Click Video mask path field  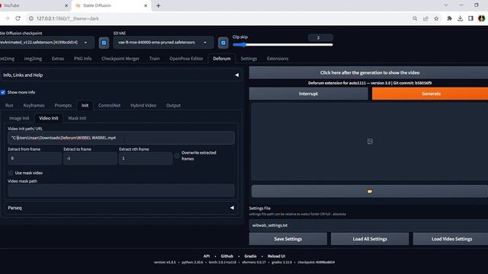tap(121, 190)
